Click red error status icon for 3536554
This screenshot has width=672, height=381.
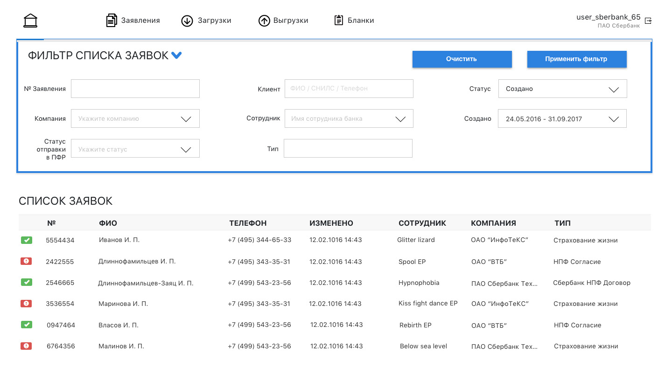(x=26, y=303)
